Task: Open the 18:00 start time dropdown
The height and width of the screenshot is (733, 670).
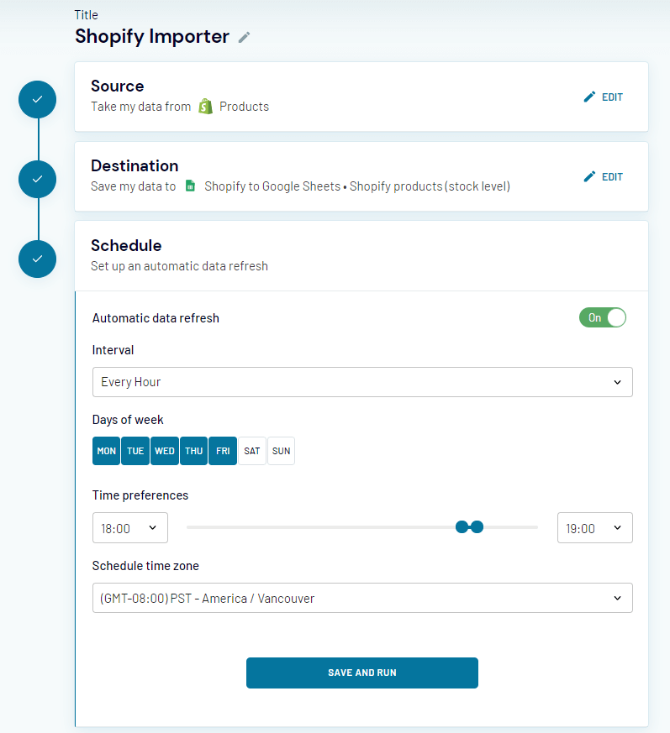Action: (129, 528)
